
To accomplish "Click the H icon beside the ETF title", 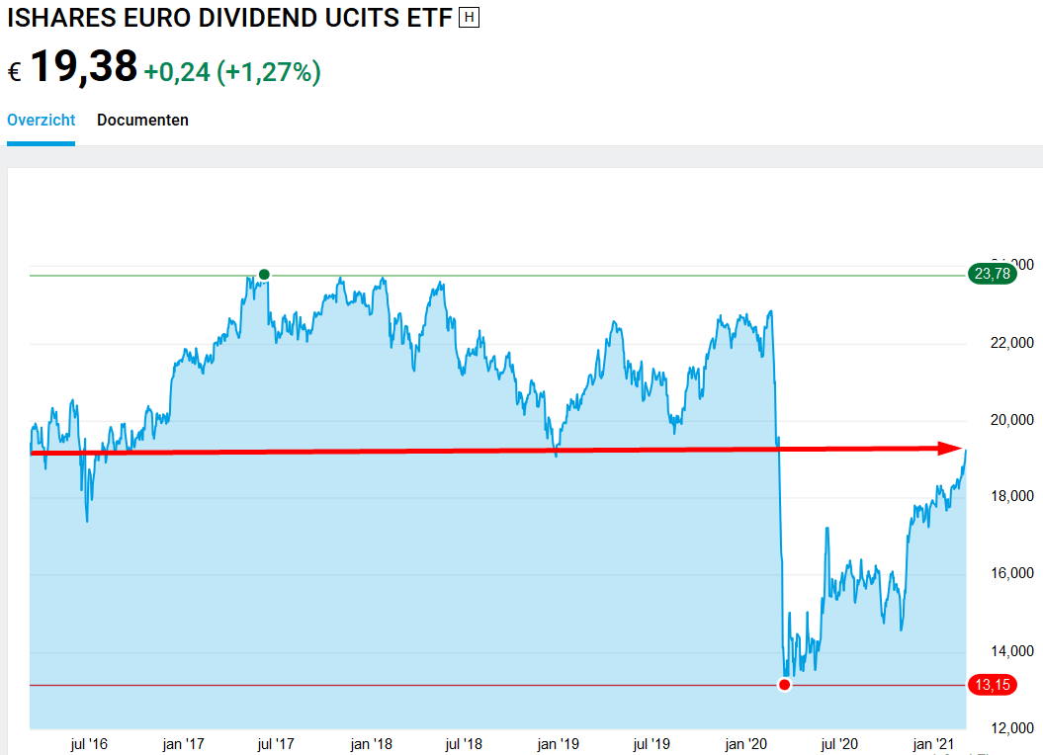I will tap(470, 18).
